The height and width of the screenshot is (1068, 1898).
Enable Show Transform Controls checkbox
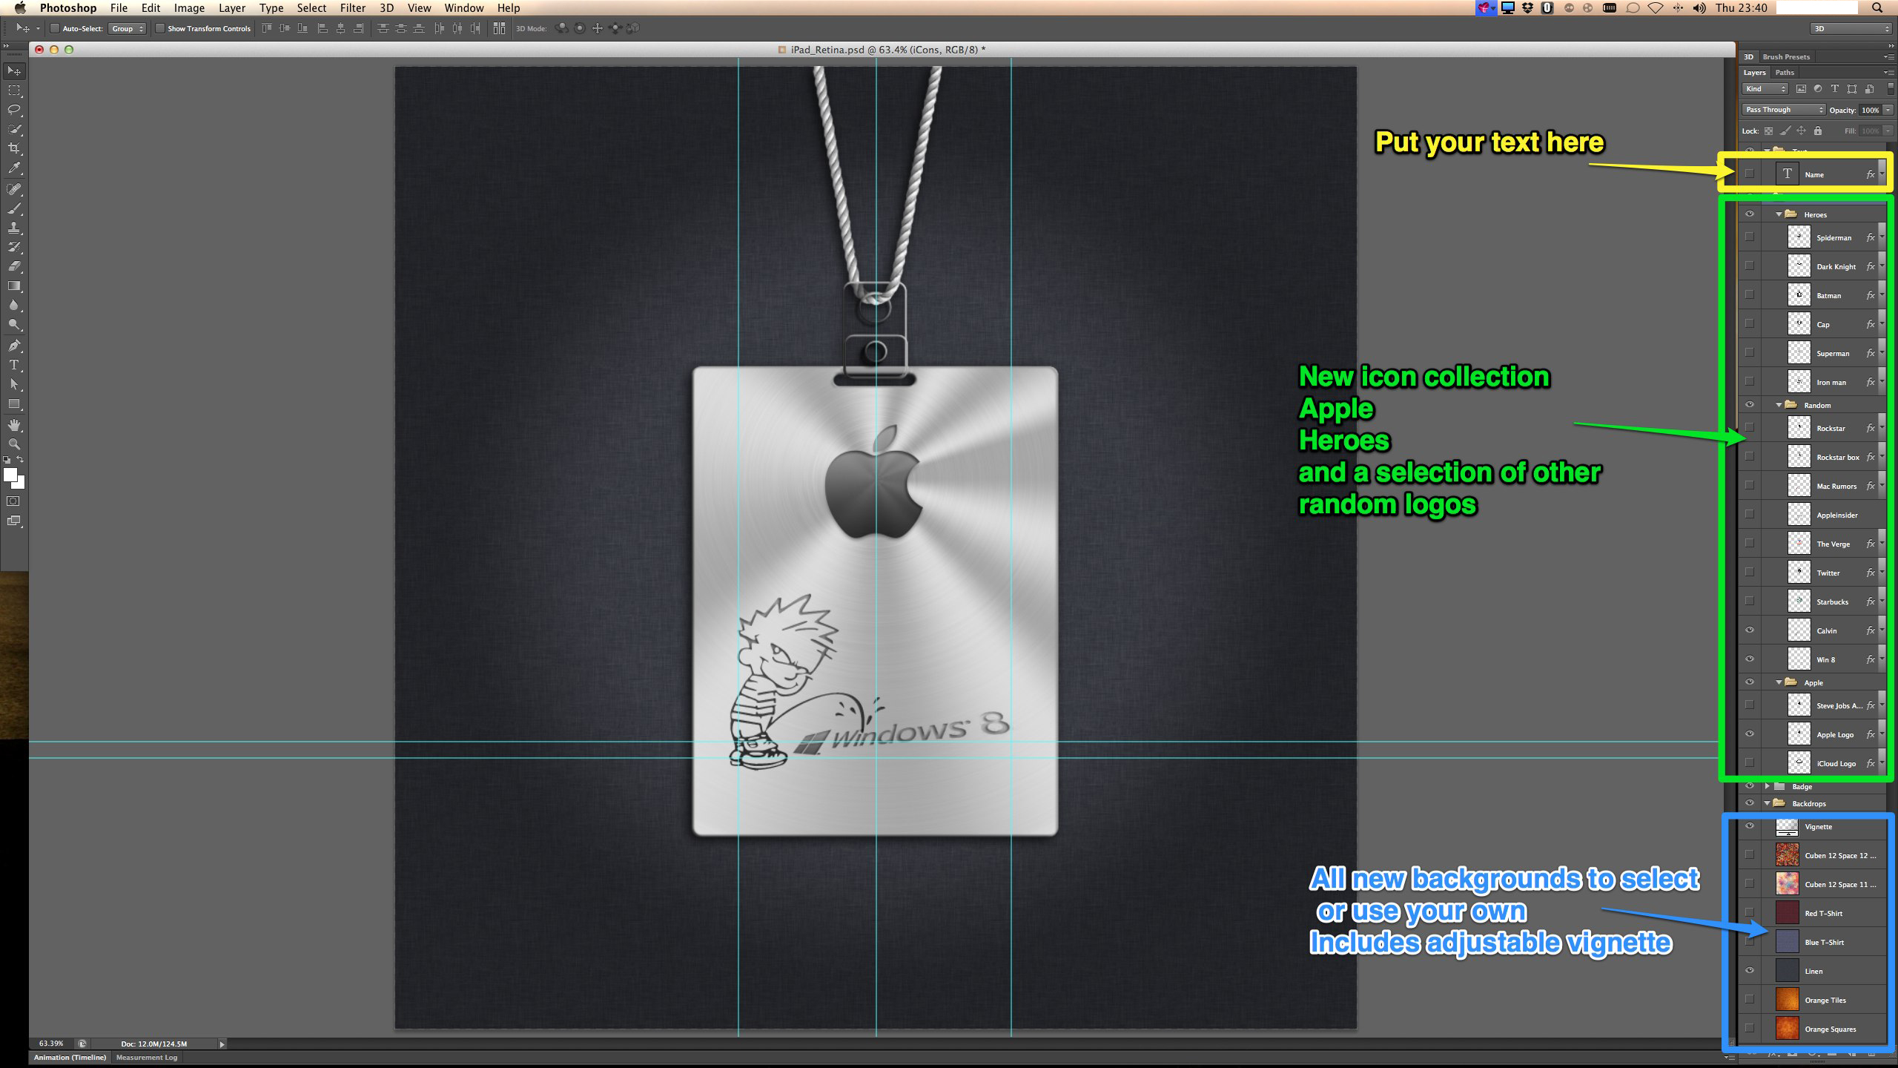click(159, 29)
